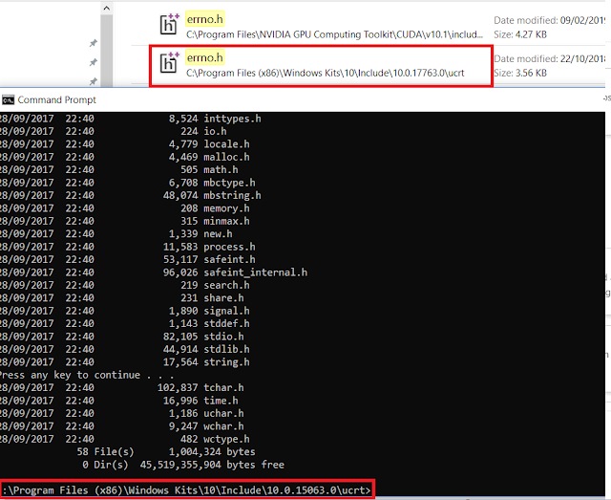This screenshot has width=611, height=500.
Task: Click tchar.h in directory listing
Action: click(223, 388)
